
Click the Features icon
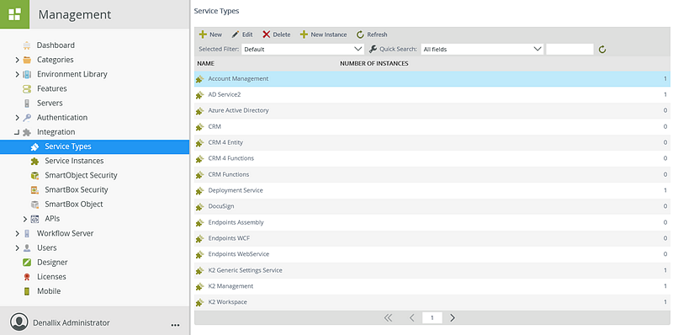click(x=27, y=88)
